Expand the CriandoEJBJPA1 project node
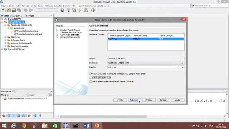This screenshot has width=229, height=129. pyautogui.click(x=2, y=19)
